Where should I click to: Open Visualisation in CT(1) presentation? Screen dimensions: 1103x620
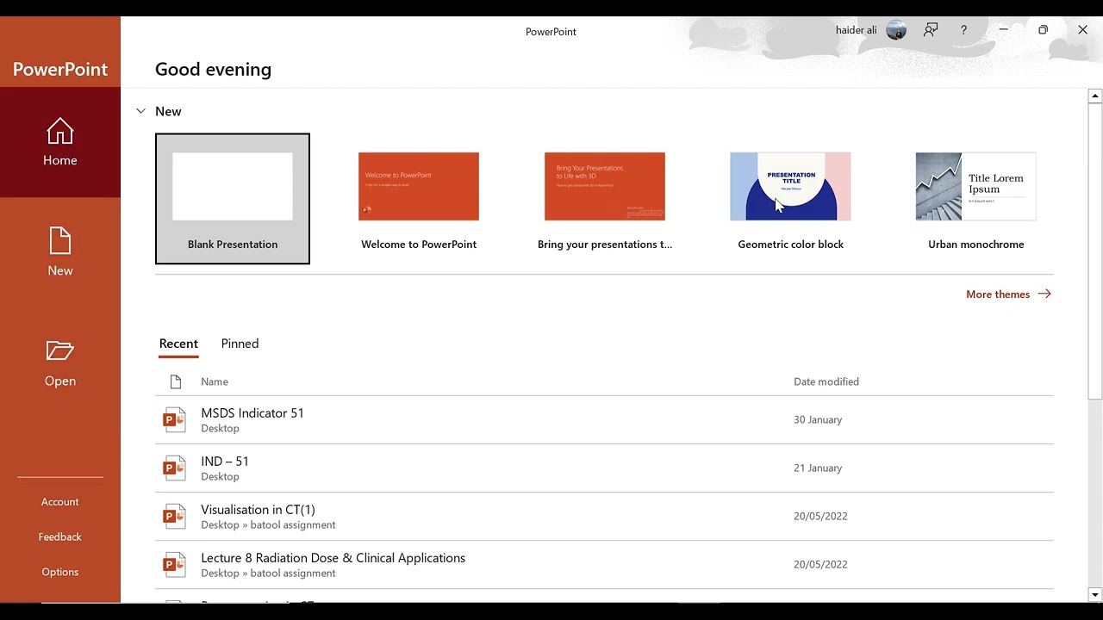(604, 516)
